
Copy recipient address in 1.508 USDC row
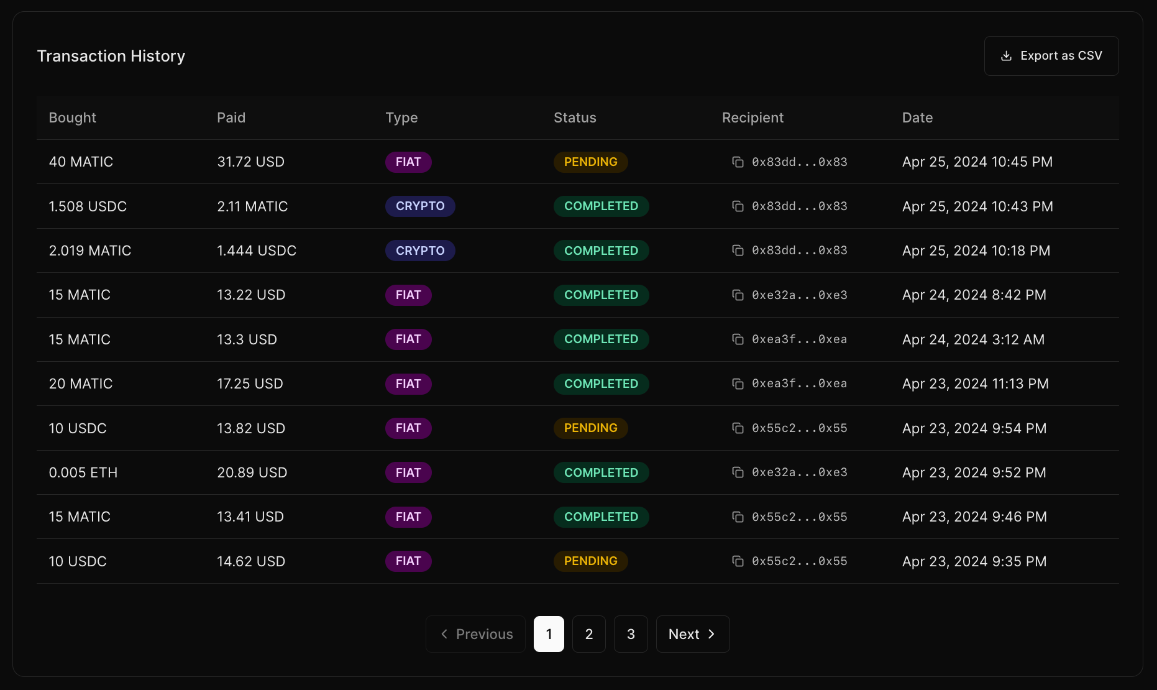pyautogui.click(x=738, y=206)
